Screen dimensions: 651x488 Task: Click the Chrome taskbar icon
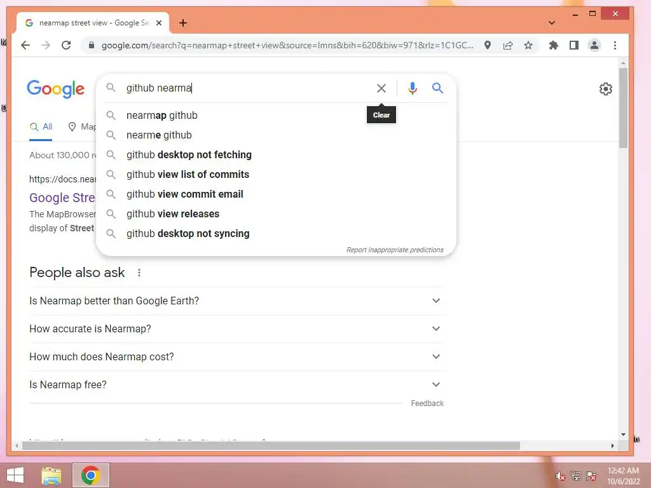[x=90, y=475]
